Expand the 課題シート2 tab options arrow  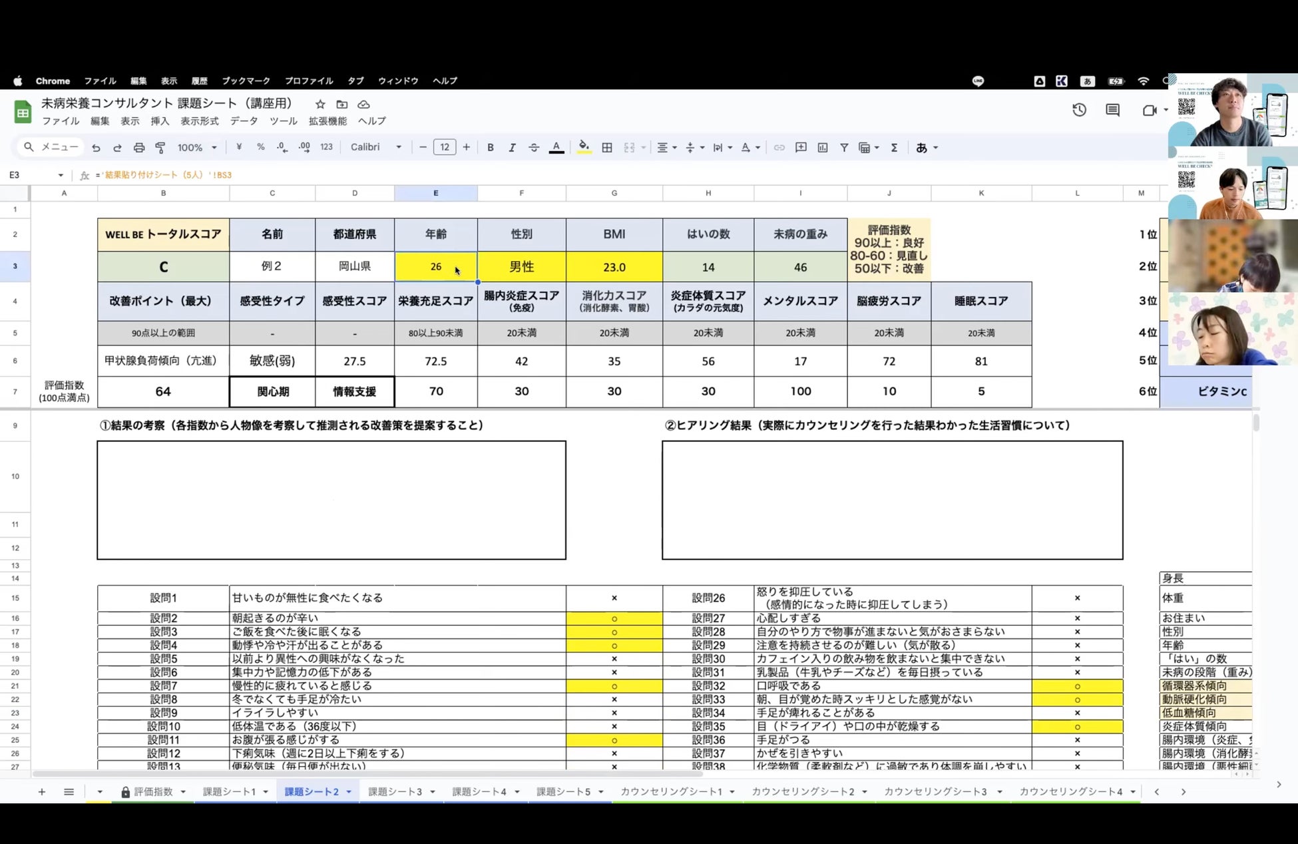(349, 792)
